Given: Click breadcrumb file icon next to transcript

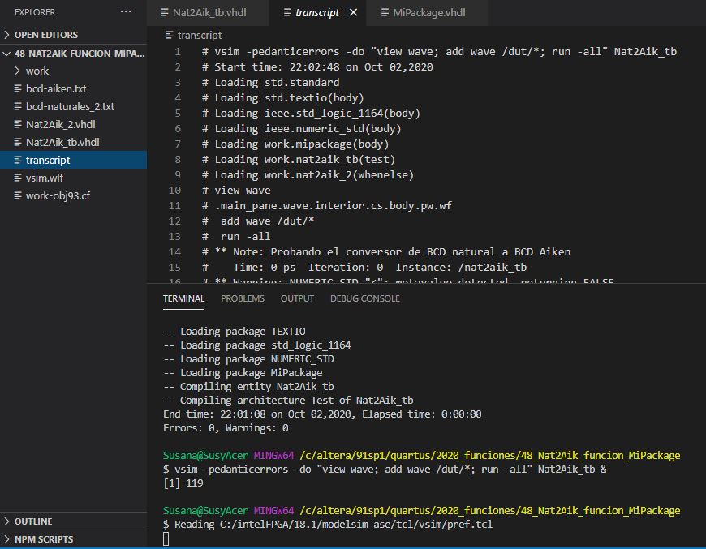Looking at the screenshot, I should 169,35.
